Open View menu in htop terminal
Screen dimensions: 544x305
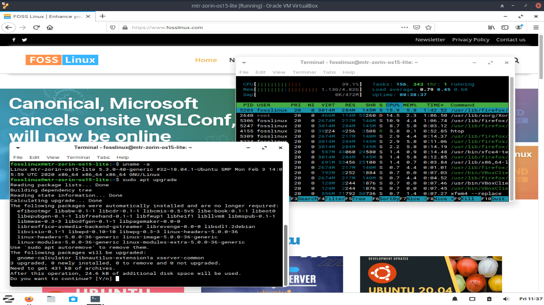click(279, 72)
